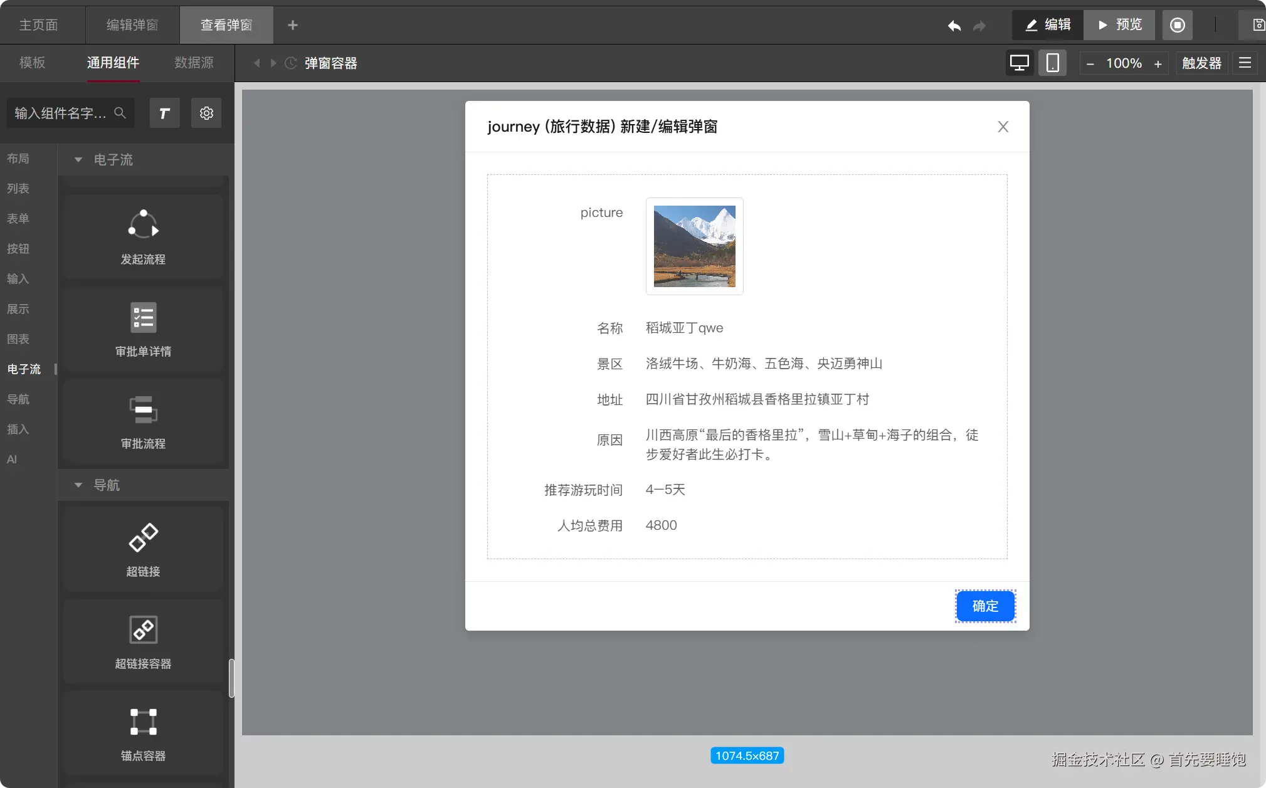Collapse the 电子流 section
The image size is (1266, 788).
(x=78, y=160)
